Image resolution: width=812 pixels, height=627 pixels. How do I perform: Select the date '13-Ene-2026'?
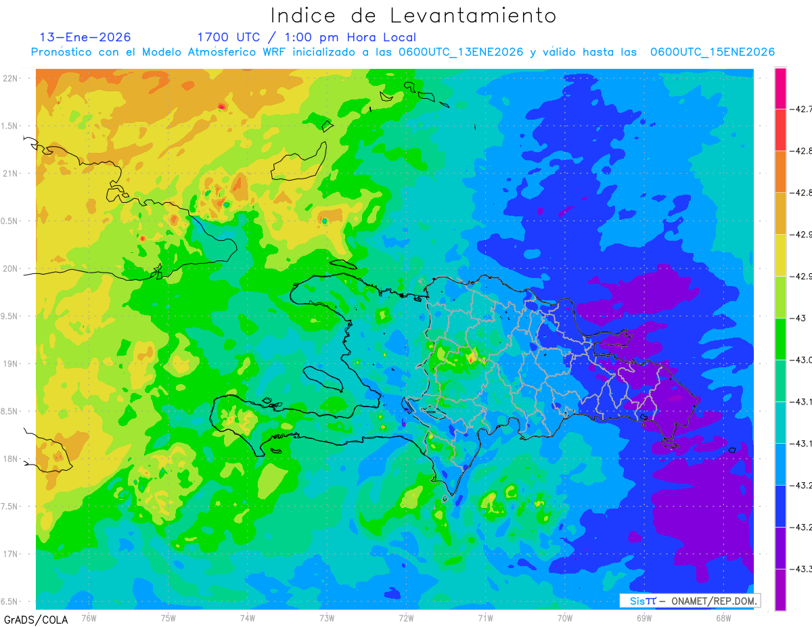point(85,37)
